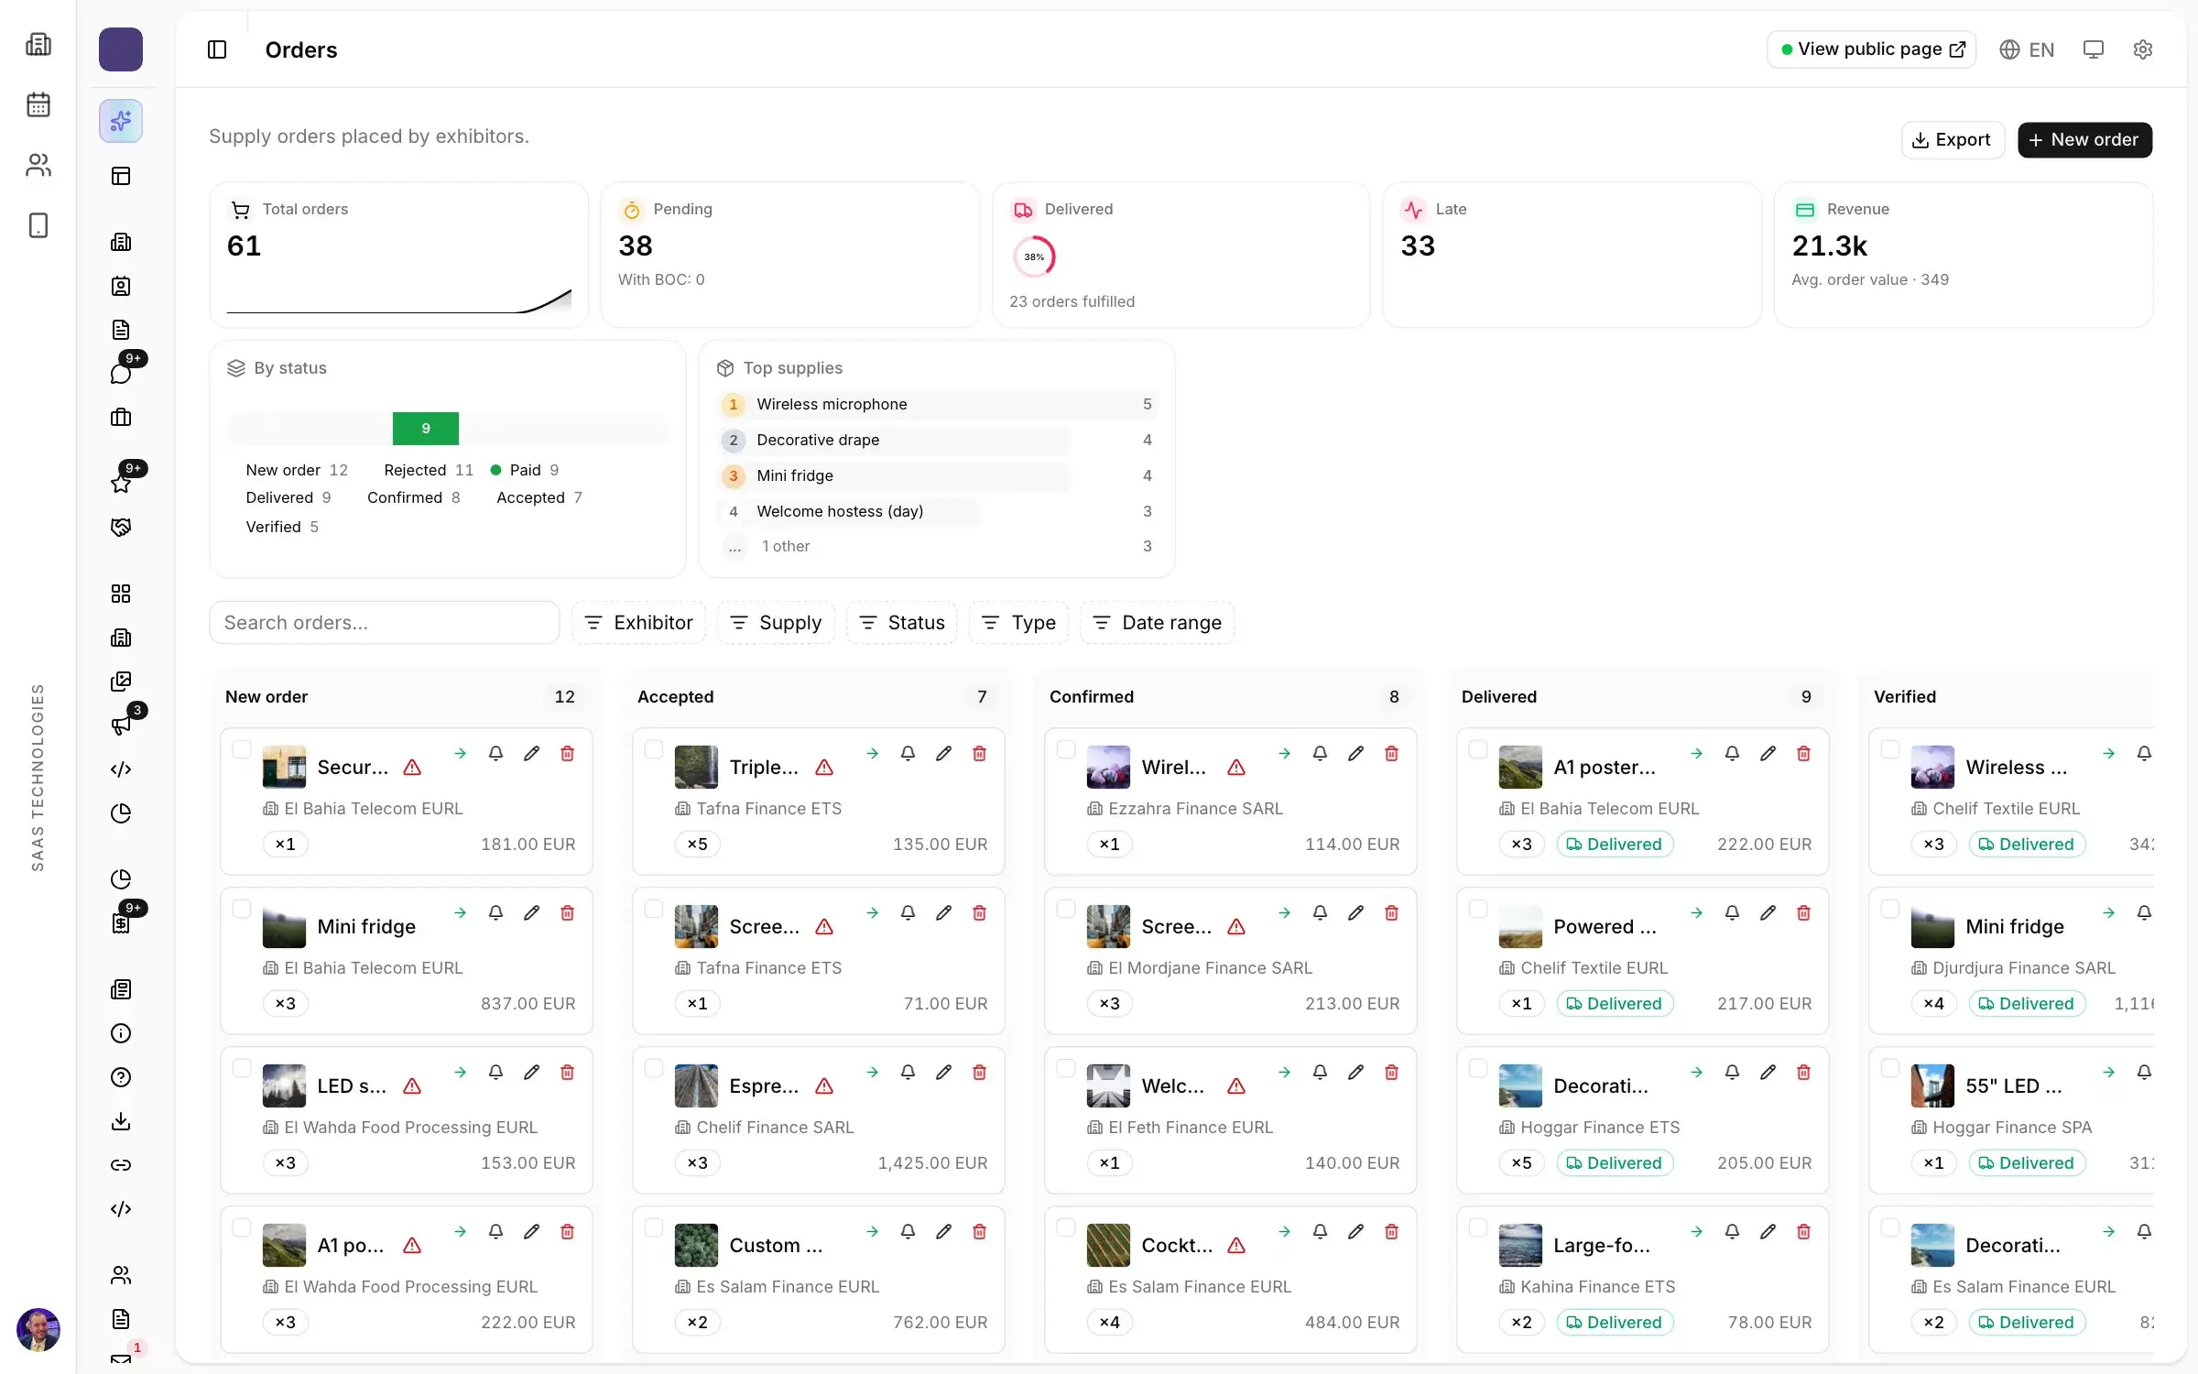Click the green Paid segment in status bar

click(426, 429)
